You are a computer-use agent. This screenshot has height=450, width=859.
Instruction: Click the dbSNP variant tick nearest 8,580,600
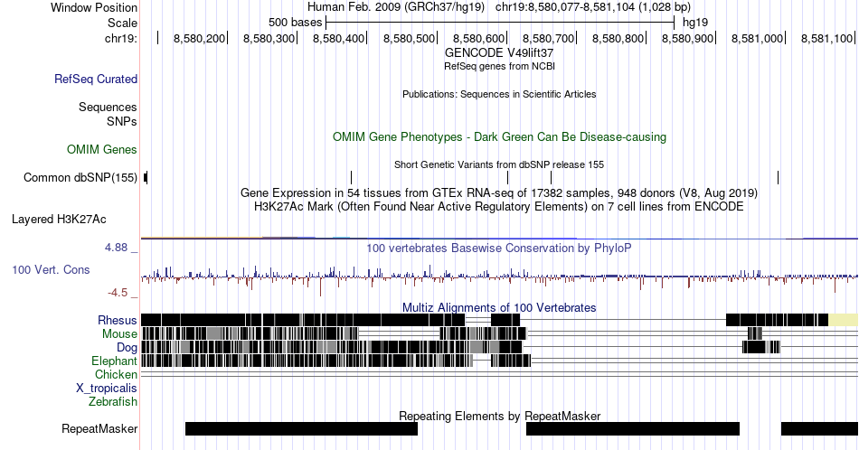[508, 177]
